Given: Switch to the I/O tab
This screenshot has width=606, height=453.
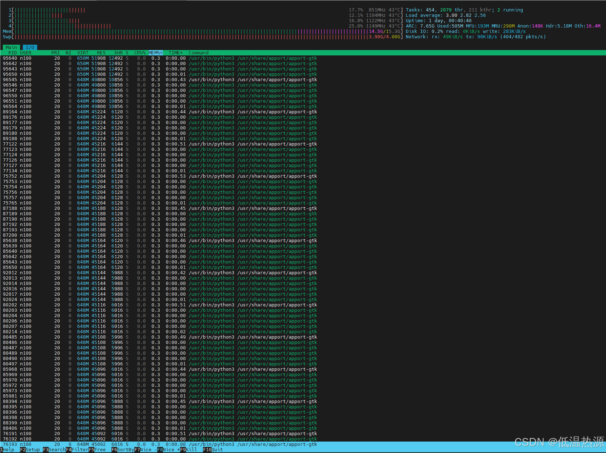Looking at the screenshot, I should 30,48.
